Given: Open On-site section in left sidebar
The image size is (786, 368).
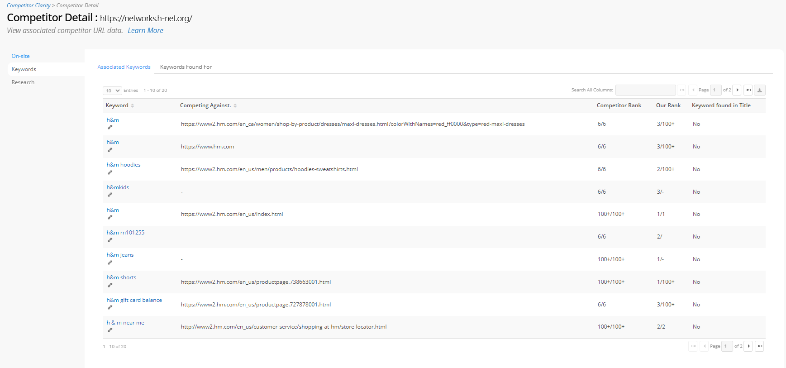Looking at the screenshot, I should (x=21, y=56).
